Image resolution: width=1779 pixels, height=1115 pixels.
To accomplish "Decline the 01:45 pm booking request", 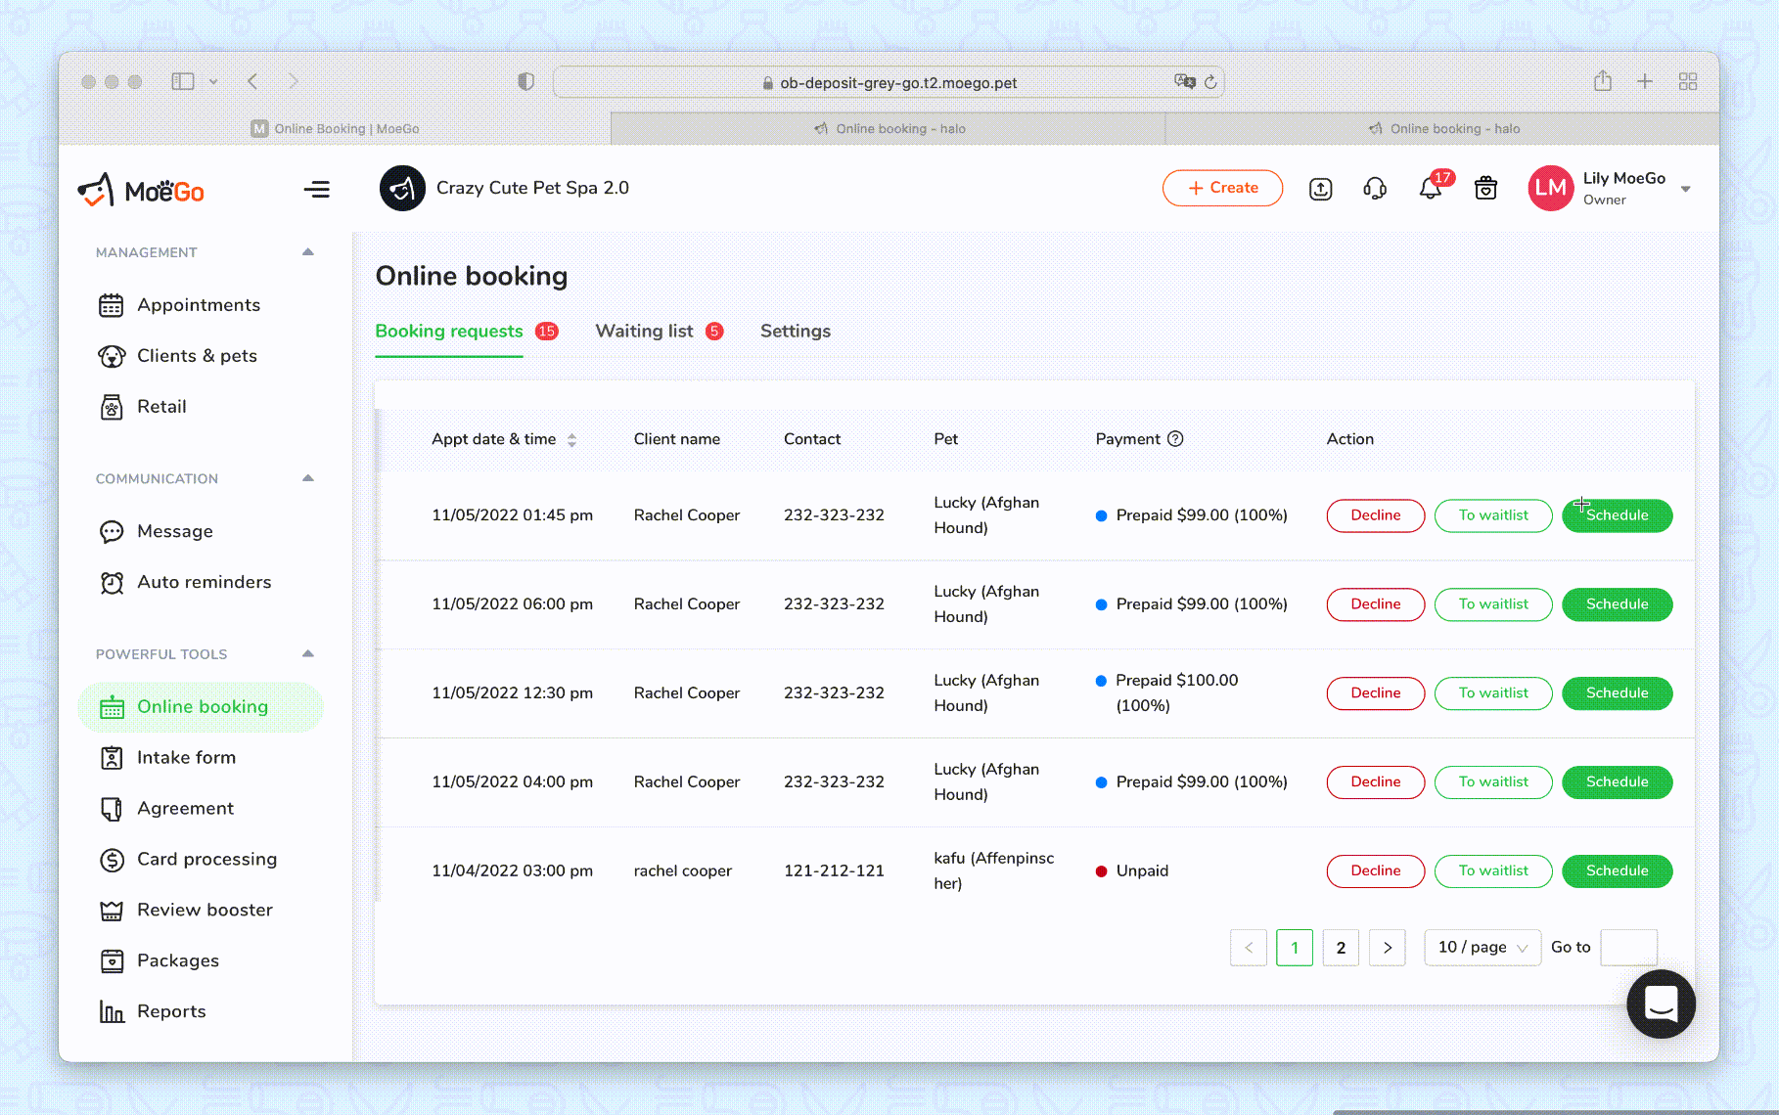I will [x=1375, y=515].
